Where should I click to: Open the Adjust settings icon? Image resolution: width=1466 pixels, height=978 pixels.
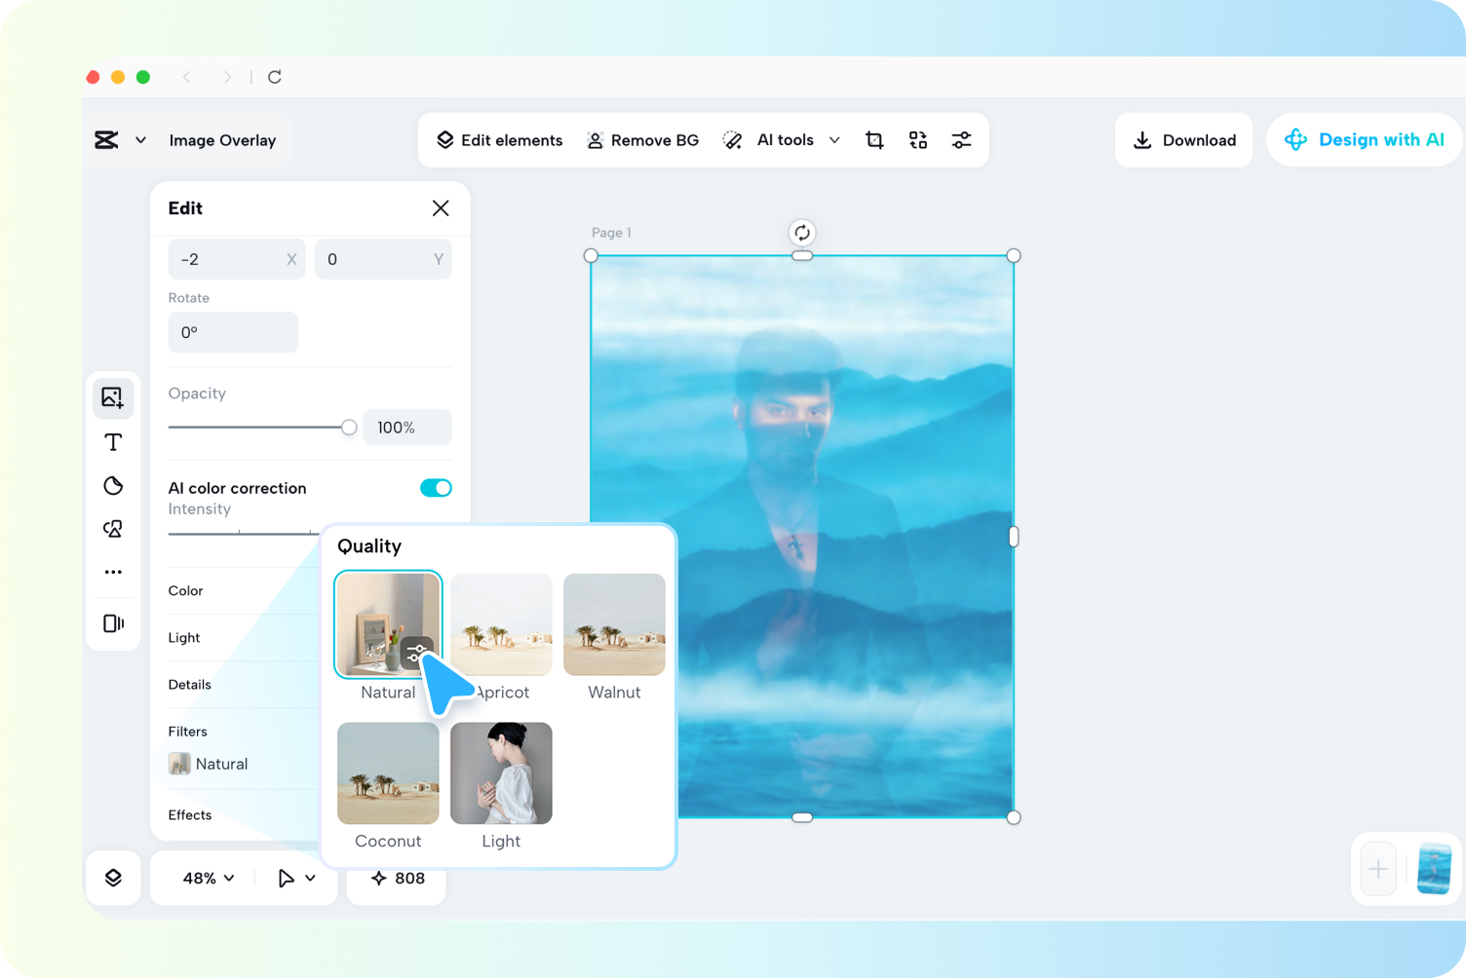click(961, 139)
